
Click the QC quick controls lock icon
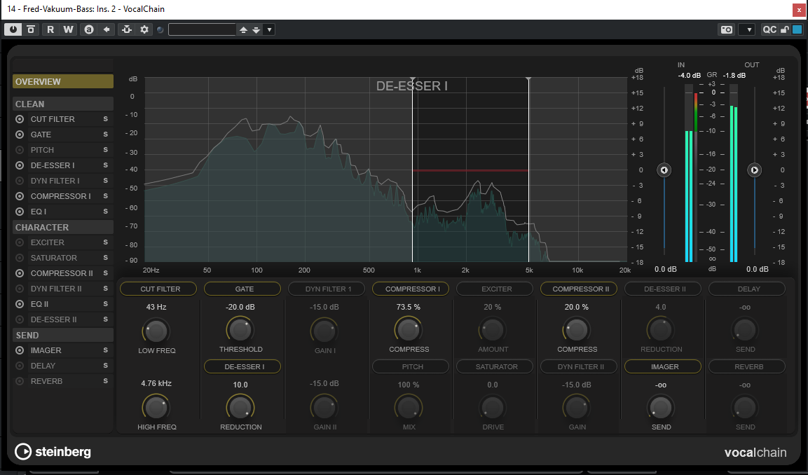pos(786,29)
